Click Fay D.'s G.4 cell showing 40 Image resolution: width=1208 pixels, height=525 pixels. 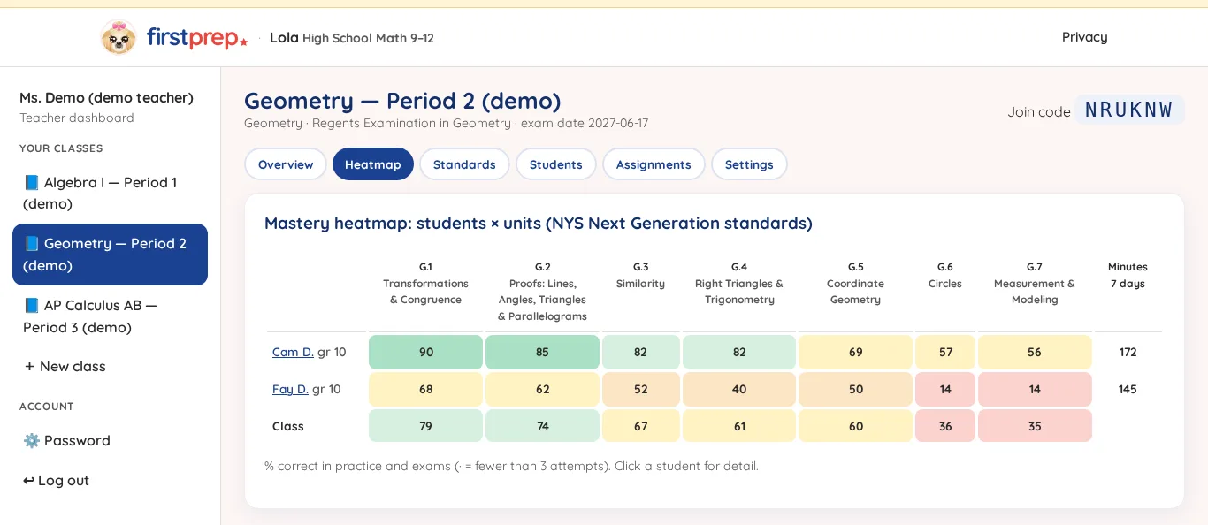click(739, 389)
